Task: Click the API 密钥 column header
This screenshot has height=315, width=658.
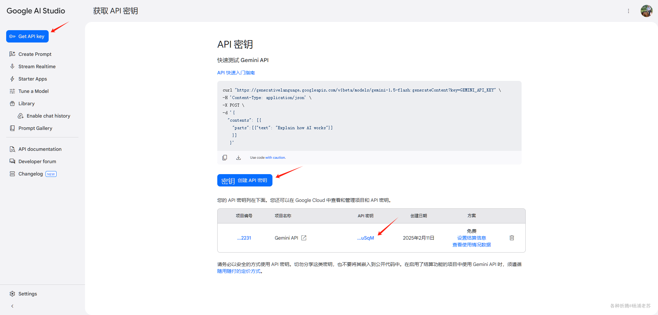Action: [365, 216]
